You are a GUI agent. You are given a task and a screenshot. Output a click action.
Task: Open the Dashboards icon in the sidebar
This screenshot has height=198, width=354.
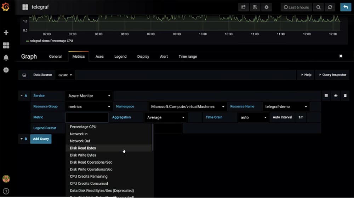pyautogui.click(x=6, y=45)
